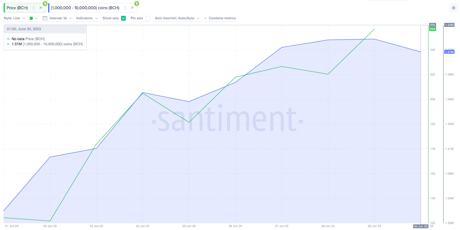
Task: Click the BCH badge on the coins metric tab
Action: (x=137, y=4)
